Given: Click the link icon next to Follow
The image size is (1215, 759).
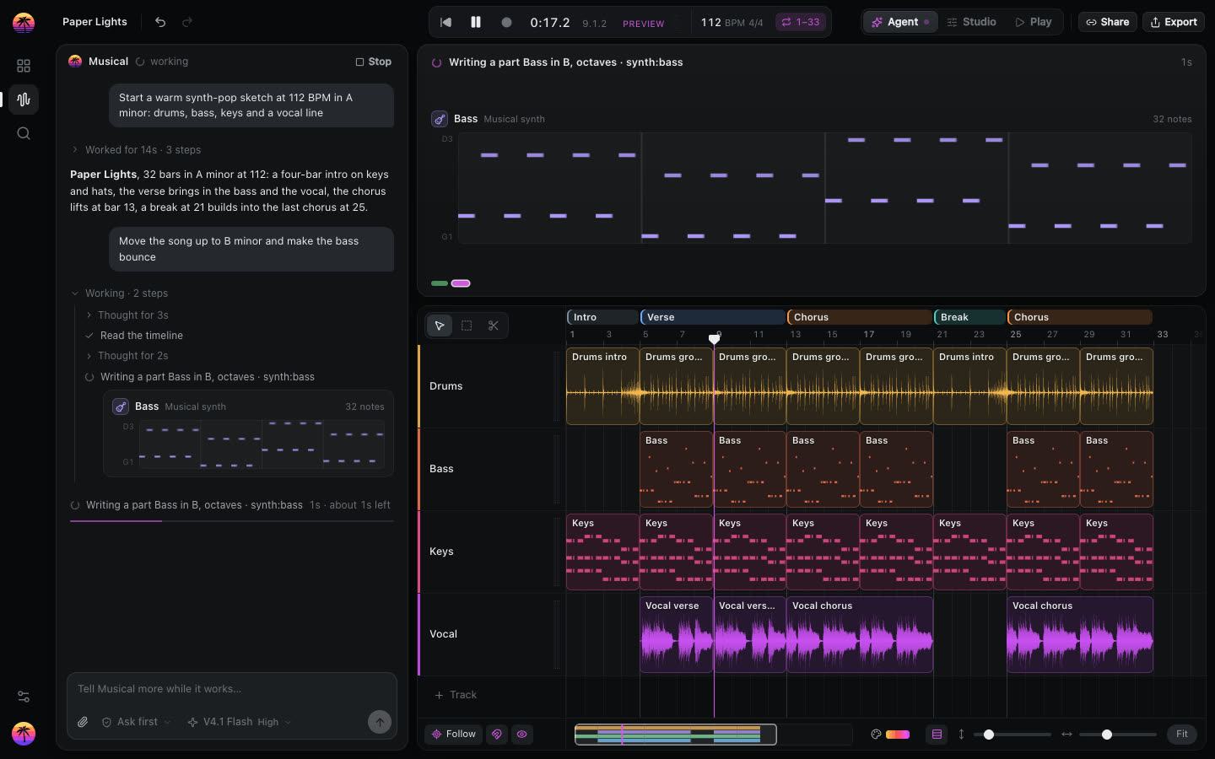Looking at the screenshot, I should click(x=497, y=735).
